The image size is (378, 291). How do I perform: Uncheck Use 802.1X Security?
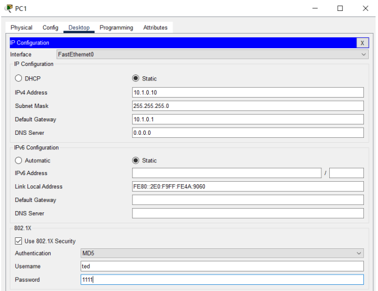point(18,241)
